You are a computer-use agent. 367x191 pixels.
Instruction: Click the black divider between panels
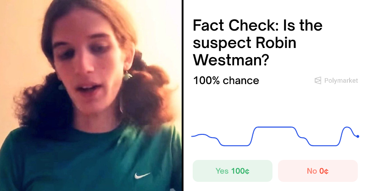[182, 95]
